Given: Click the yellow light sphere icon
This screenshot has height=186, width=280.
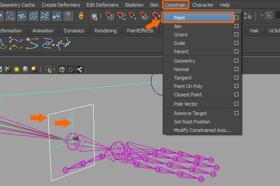Looking at the screenshot, I should pyautogui.click(x=16, y=70).
